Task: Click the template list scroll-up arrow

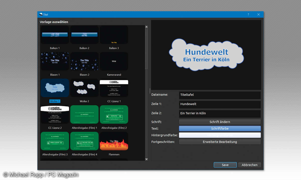Action: [146, 26]
